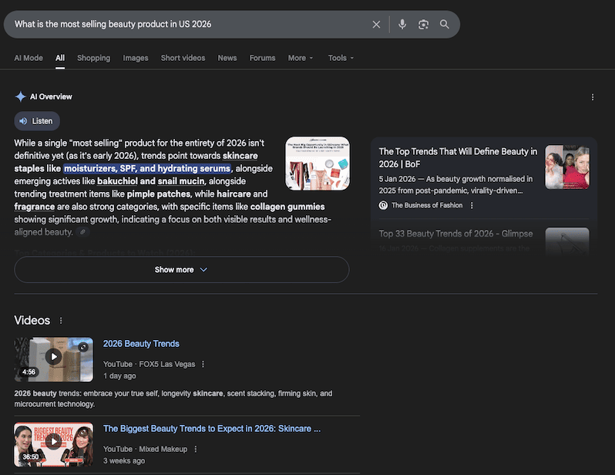Image resolution: width=615 pixels, height=475 pixels.
Task: Open the skincare products image in AI Overview
Action: 318,163
